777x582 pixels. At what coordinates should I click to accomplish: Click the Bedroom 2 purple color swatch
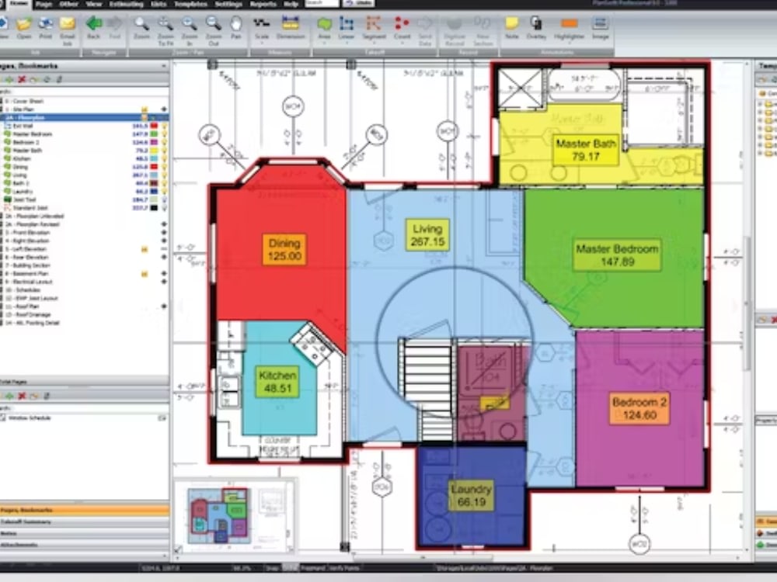(154, 142)
